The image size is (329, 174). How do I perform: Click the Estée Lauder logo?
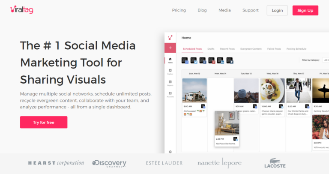pyautogui.click(x=164, y=163)
